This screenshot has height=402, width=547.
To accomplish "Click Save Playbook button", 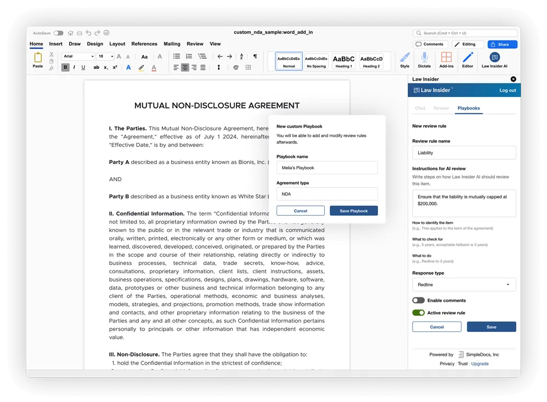I will coord(353,211).
